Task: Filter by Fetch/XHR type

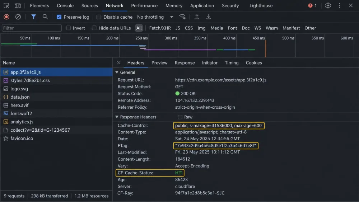Action: pyautogui.click(x=160, y=28)
